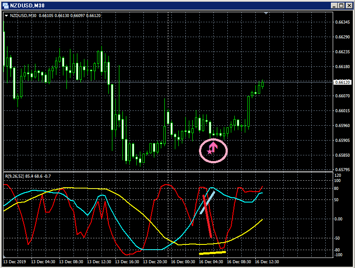The image size is (355, 268).
Task: Click the 0.65905 price axis value
Action: tap(342, 140)
